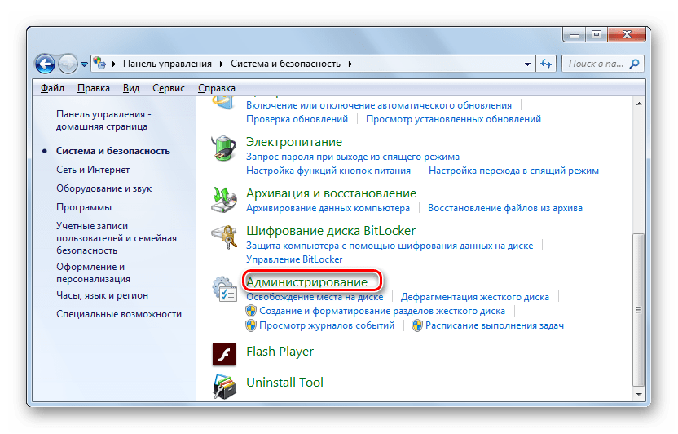Click the vertical scrollbar thumb

coord(639,310)
